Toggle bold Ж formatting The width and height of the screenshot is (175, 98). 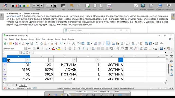point(38,48)
